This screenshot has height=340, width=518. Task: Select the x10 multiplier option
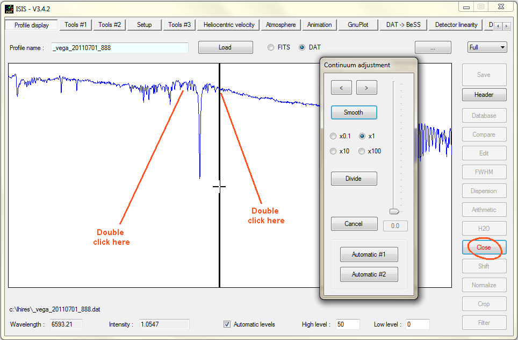pyautogui.click(x=334, y=151)
